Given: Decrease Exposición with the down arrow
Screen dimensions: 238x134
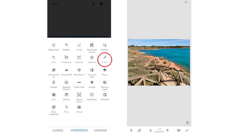Looking at the screenshot, I should (150, 130).
